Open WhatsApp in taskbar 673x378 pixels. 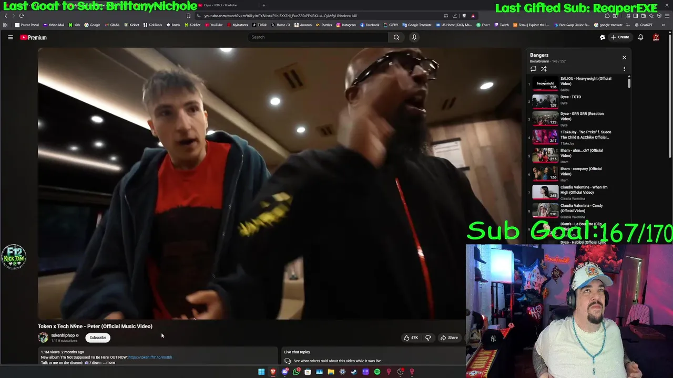click(296, 372)
